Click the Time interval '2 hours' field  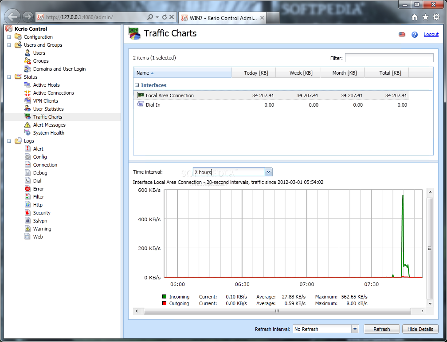(x=229, y=172)
